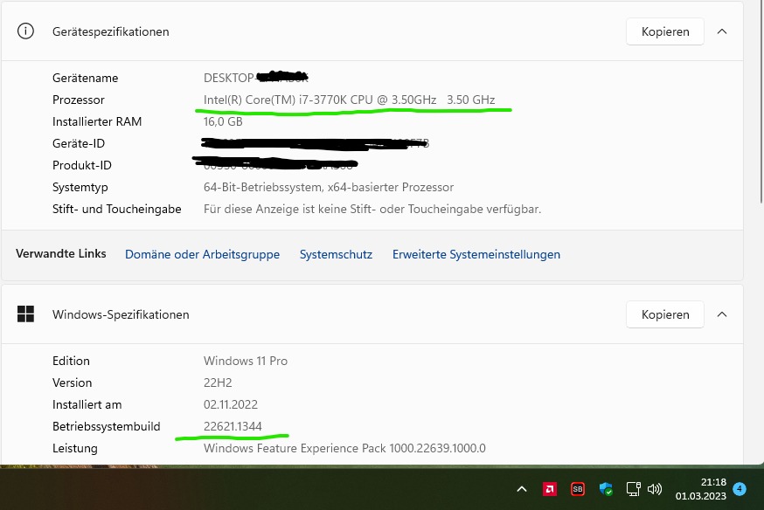
Task: Click the info icon beside Gerätespezifikationen
Action: click(25, 31)
